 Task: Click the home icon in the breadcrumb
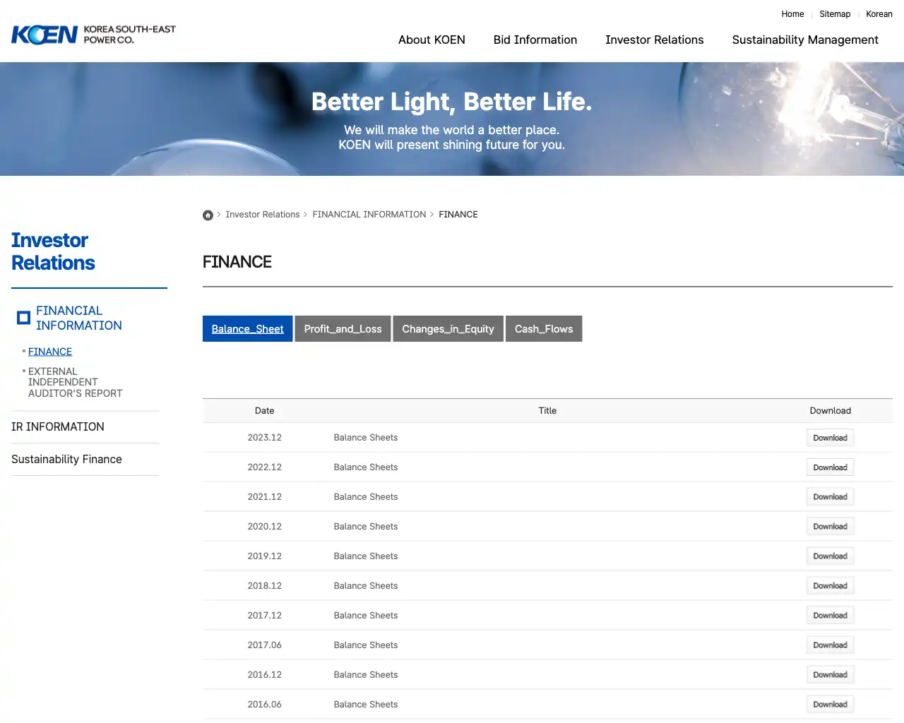click(x=208, y=215)
